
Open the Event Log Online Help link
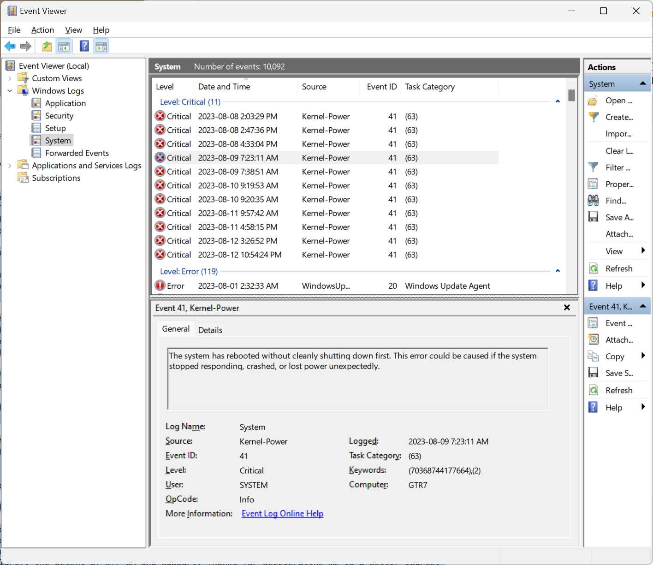(282, 513)
